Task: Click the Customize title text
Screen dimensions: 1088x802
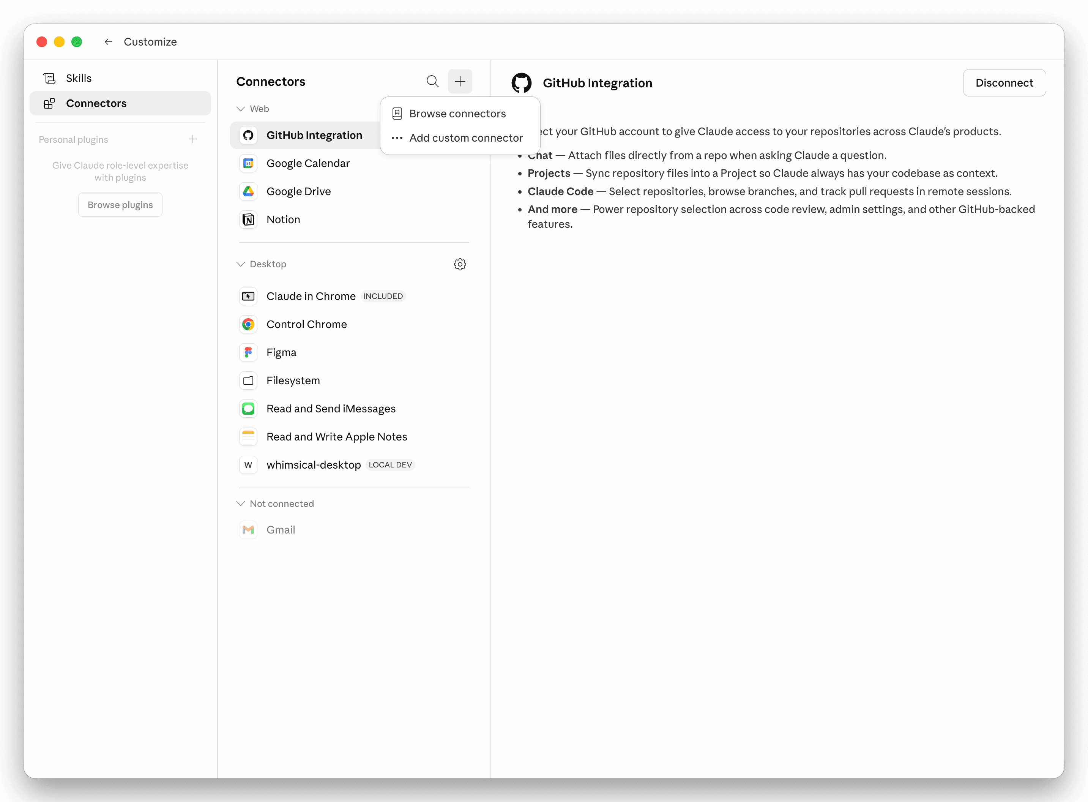Action: click(150, 42)
